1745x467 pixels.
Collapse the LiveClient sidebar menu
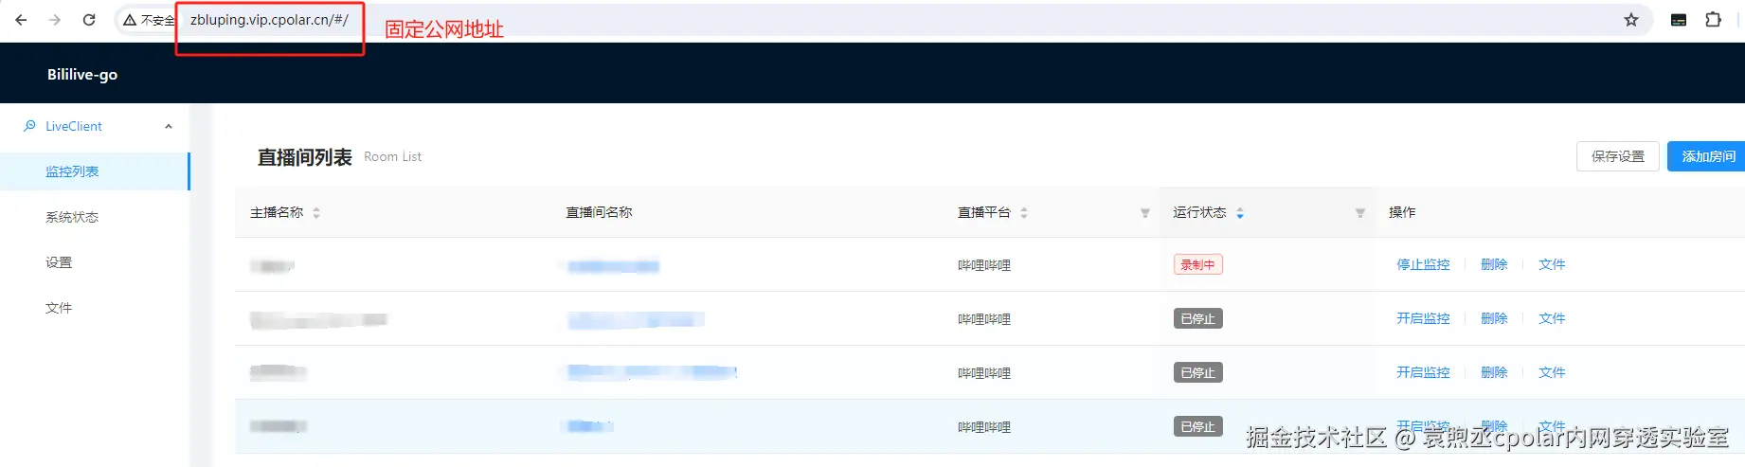click(169, 126)
